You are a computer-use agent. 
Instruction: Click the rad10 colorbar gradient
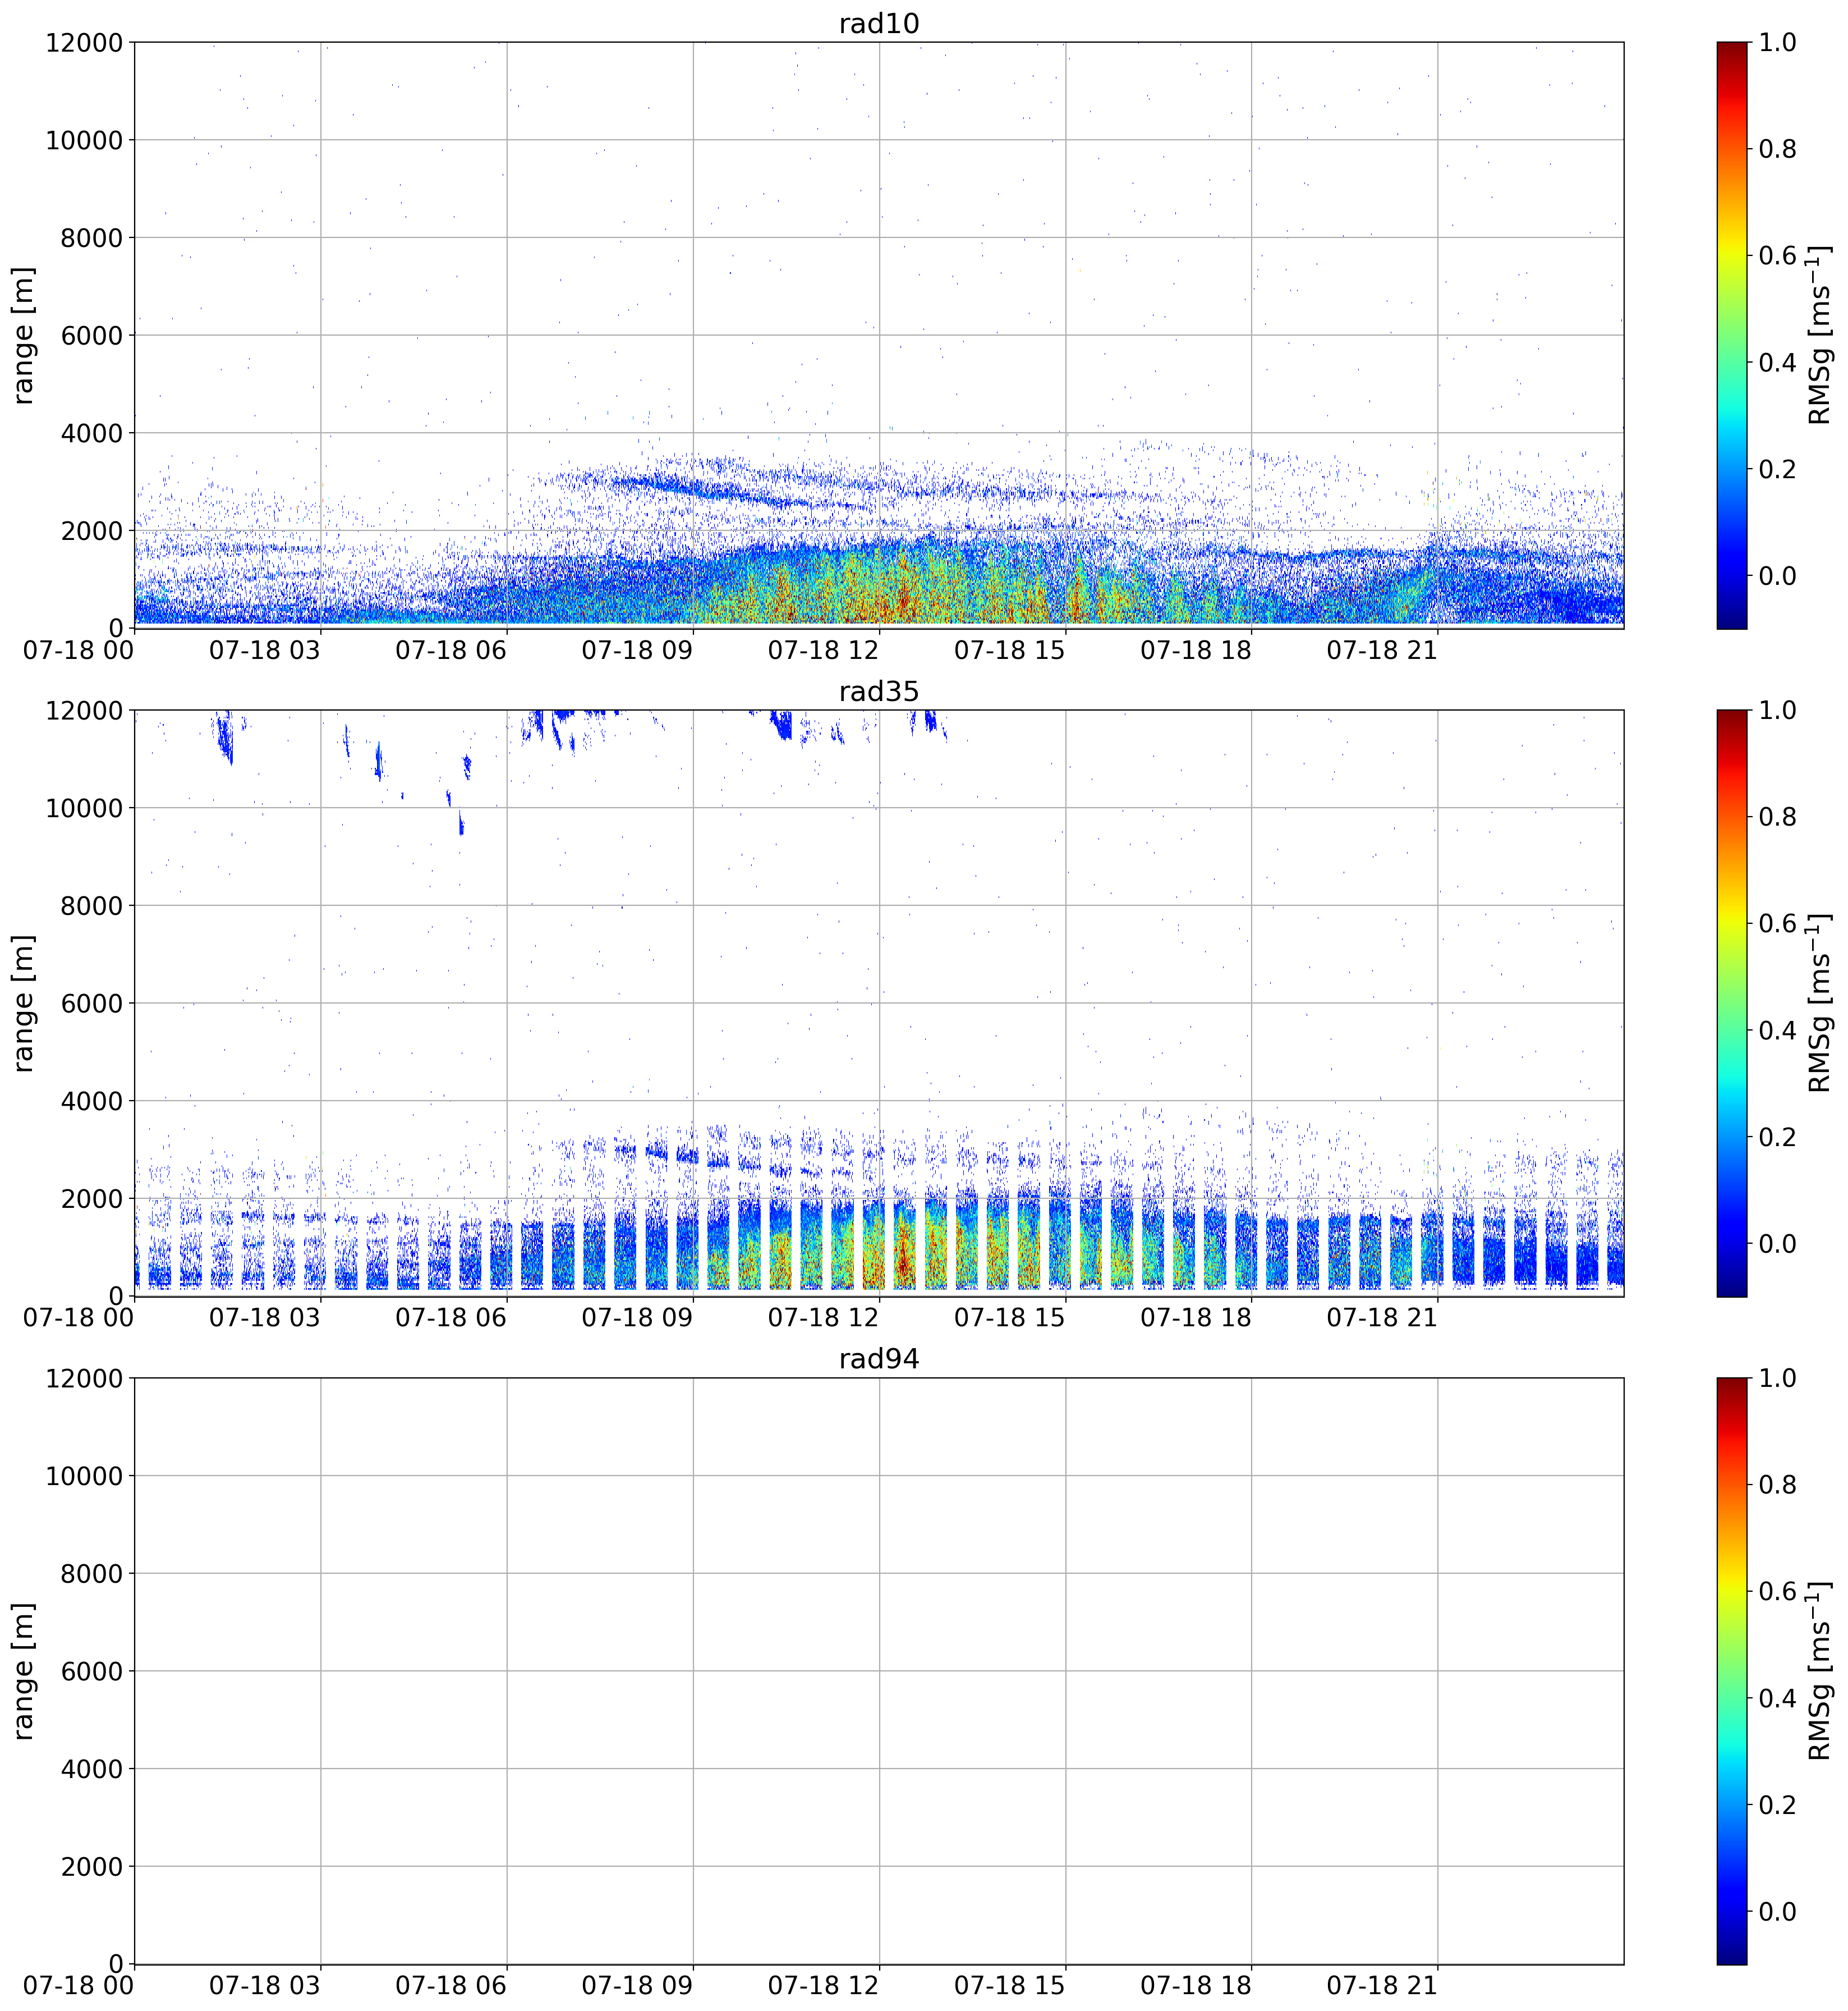[1732, 335]
